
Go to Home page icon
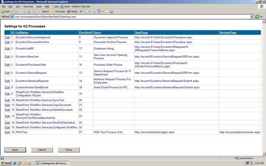[x=34, y=12]
